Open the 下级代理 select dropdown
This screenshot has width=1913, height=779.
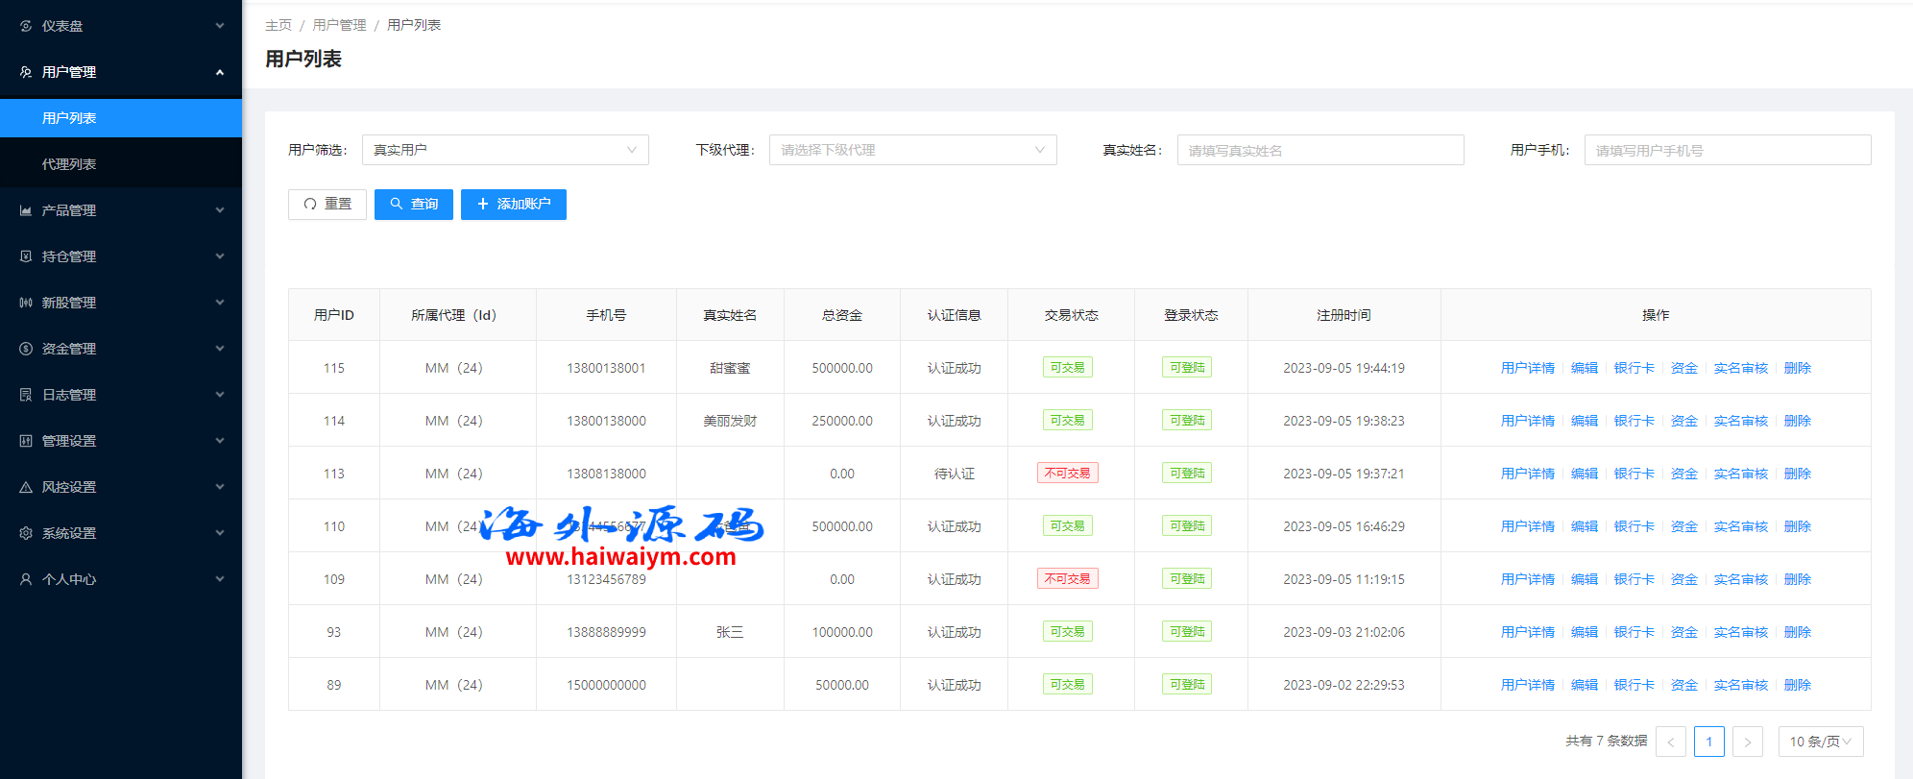(911, 150)
